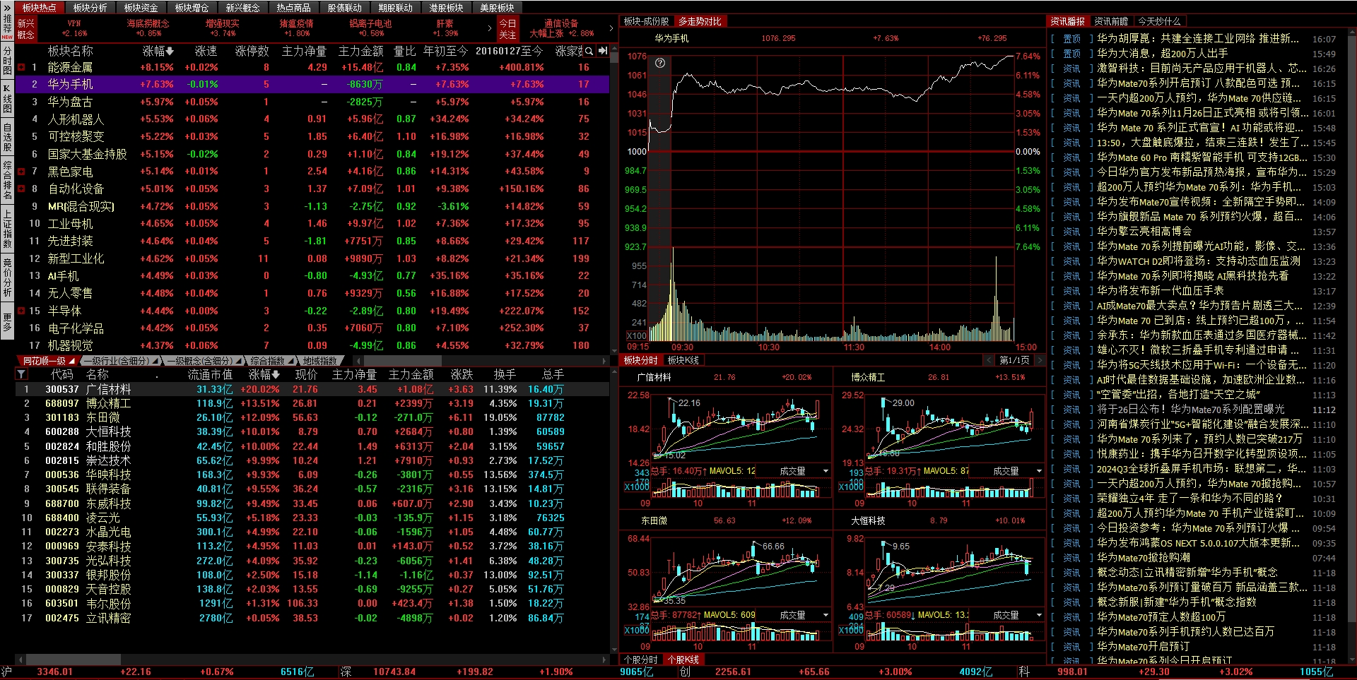Click the double-chevron expand icon above 推荐
Viewport: 1357px width, 680px height.
coord(7,7)
